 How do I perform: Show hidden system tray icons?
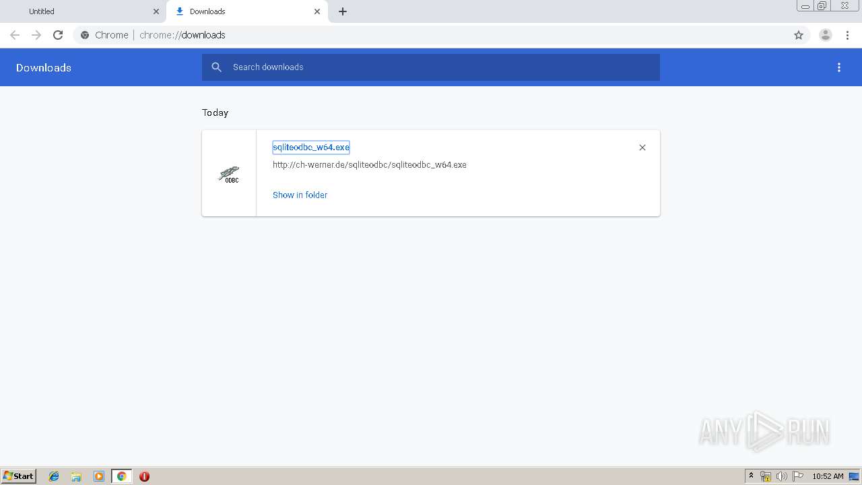752,476
